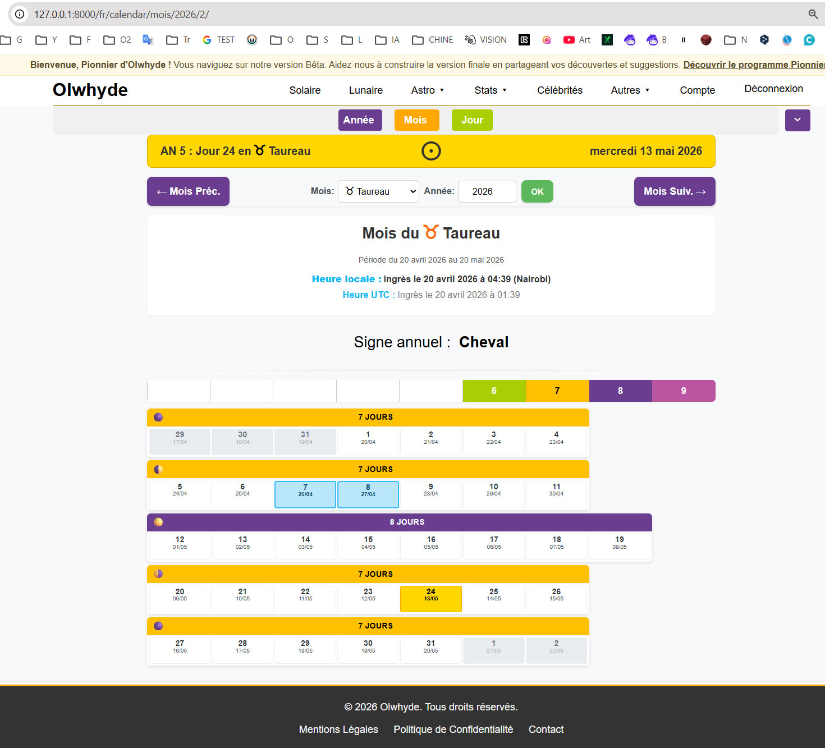Go to next month with Mois Suiv.
This screenshot has height=748, width=825.
point(675,191)
